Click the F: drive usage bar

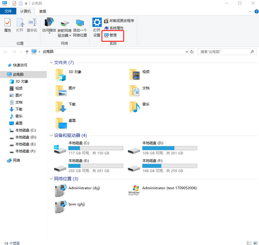pos(170,166)
